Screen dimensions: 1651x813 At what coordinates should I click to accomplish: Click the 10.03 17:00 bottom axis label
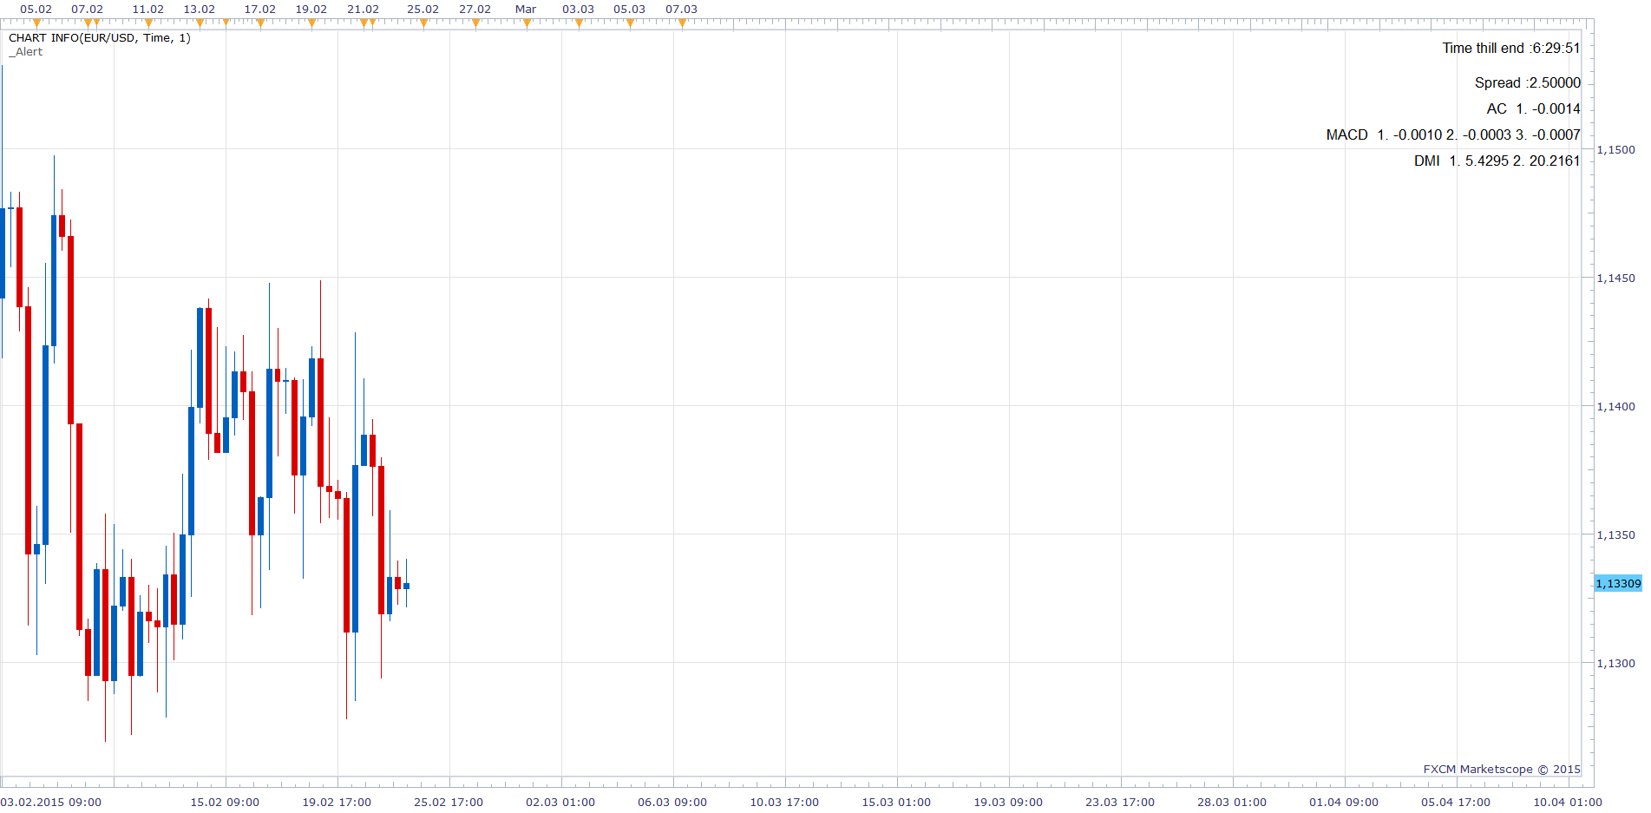point(784,803)
